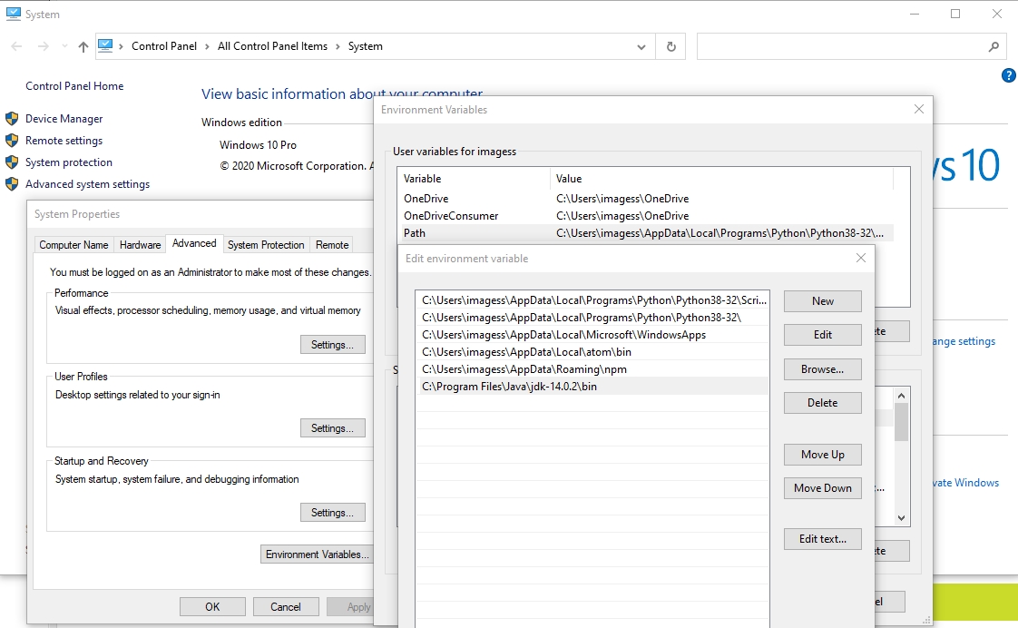Click the Move Down button

(x=823, y=488)
